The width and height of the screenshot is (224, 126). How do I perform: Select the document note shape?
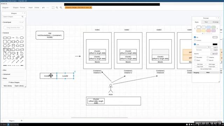coord(5,54)
